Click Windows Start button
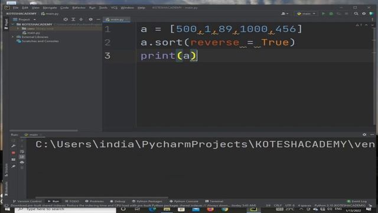Screen dimensions: 378x213 pos(7,209)
